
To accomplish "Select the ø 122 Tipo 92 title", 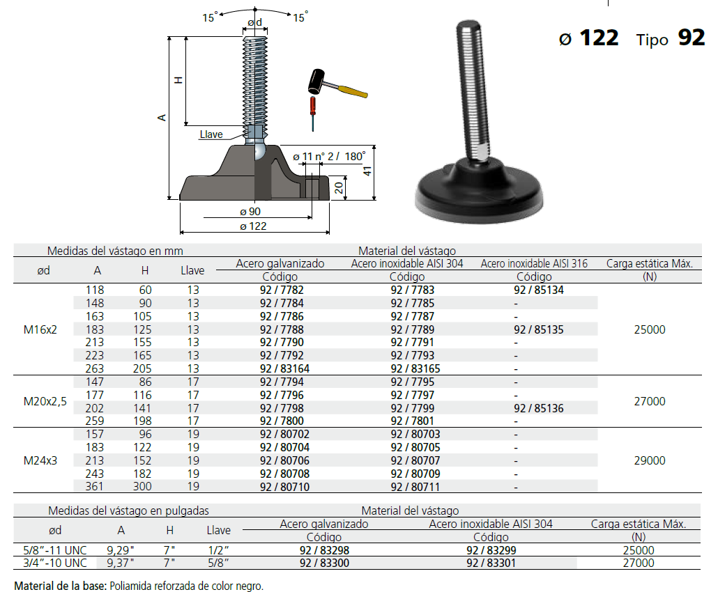I will point(632,38).
